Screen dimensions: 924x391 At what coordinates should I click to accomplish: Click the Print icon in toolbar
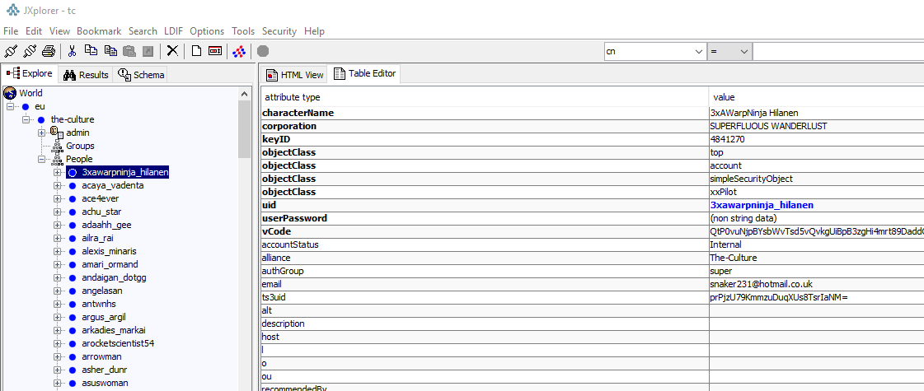click(x=49, y=51)
